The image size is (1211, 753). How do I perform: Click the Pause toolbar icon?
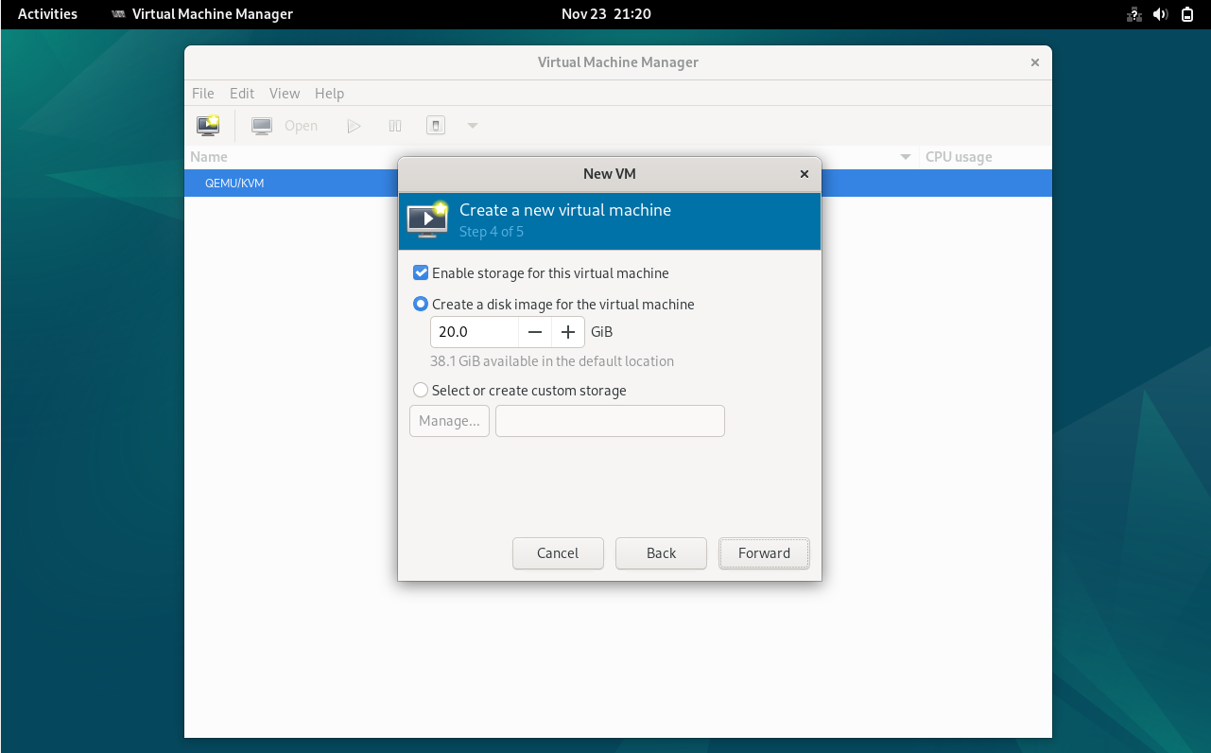[395, 126]
